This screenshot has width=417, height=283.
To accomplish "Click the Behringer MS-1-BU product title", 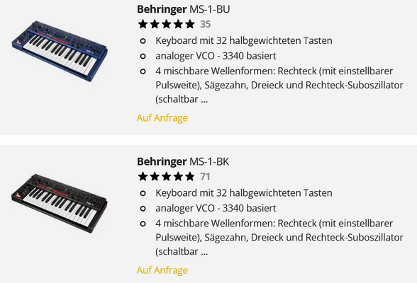I will click(x=183, y=9).
